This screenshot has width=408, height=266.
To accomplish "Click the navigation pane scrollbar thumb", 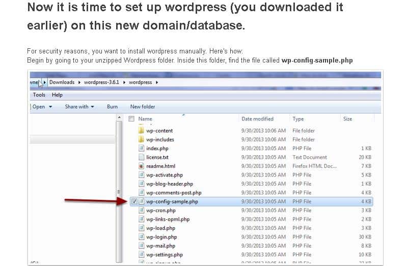I will [x=119, y=192].
